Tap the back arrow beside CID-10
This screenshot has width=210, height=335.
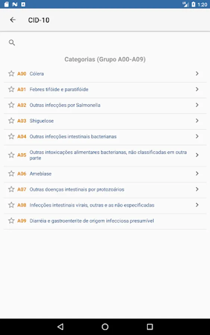click(x=13, y=20)
